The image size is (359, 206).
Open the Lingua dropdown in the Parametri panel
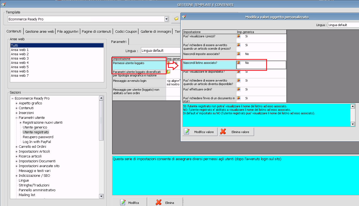click(x=161, y=50)
